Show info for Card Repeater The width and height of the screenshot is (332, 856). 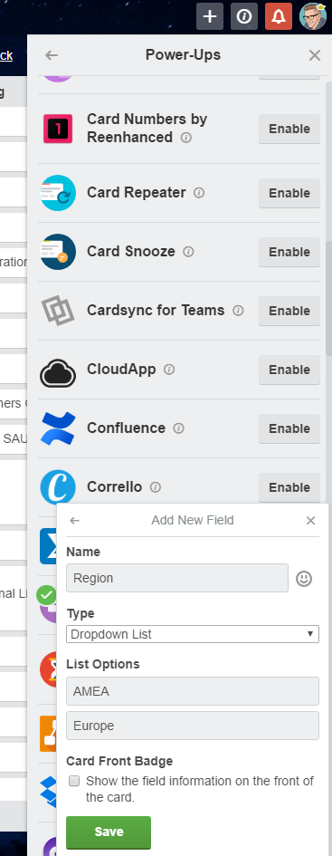[x=199, y=193]
